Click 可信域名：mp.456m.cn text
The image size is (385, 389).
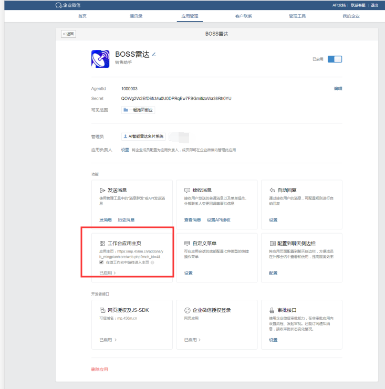[x=118, y=318]
